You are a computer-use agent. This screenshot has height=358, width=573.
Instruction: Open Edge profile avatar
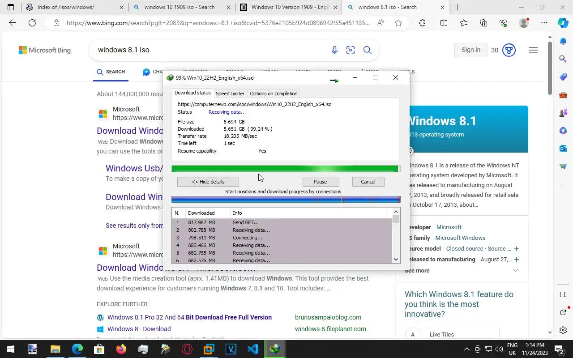(x=524, y=23)
